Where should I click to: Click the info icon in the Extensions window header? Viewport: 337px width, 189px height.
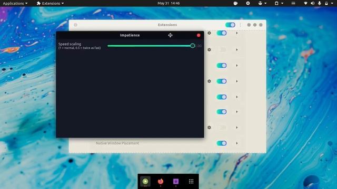pos(75,25)
